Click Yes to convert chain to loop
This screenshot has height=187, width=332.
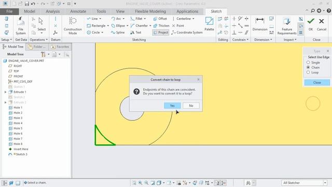point(172,105)
